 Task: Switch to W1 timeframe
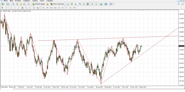[70, 8]
